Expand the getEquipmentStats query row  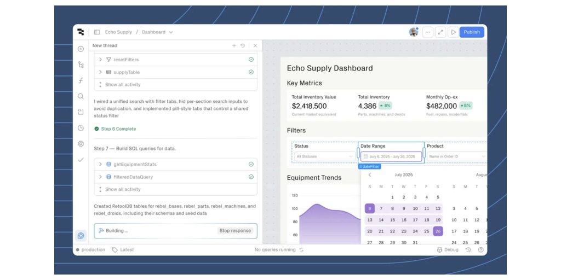point(100,164)
